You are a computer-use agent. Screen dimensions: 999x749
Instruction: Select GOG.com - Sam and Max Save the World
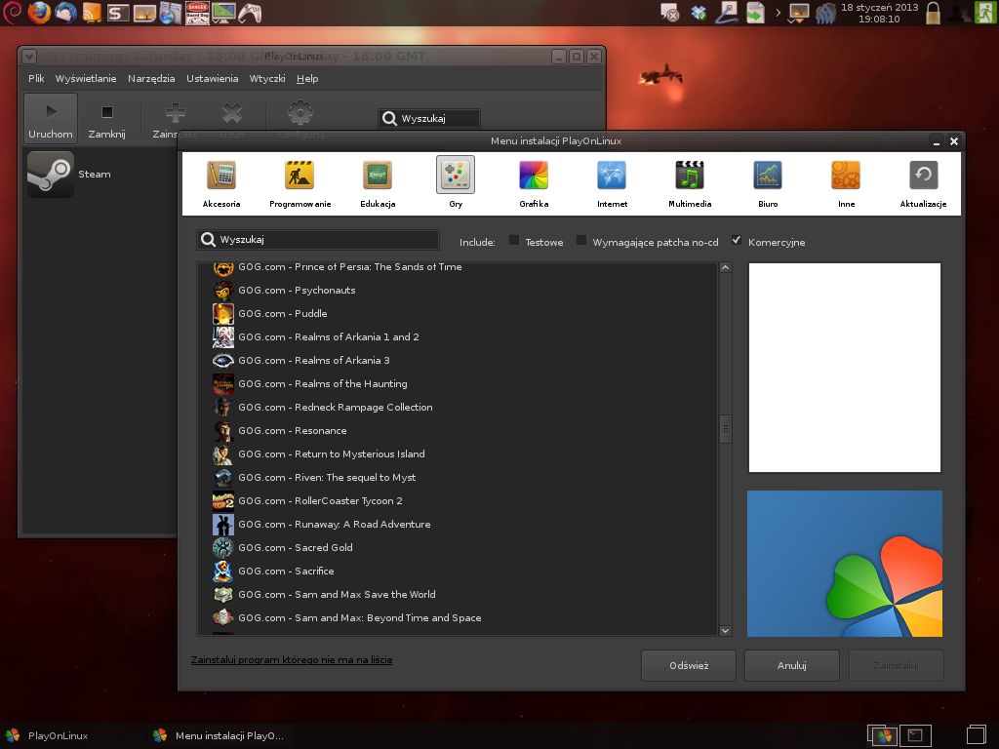tap(337, 595)
